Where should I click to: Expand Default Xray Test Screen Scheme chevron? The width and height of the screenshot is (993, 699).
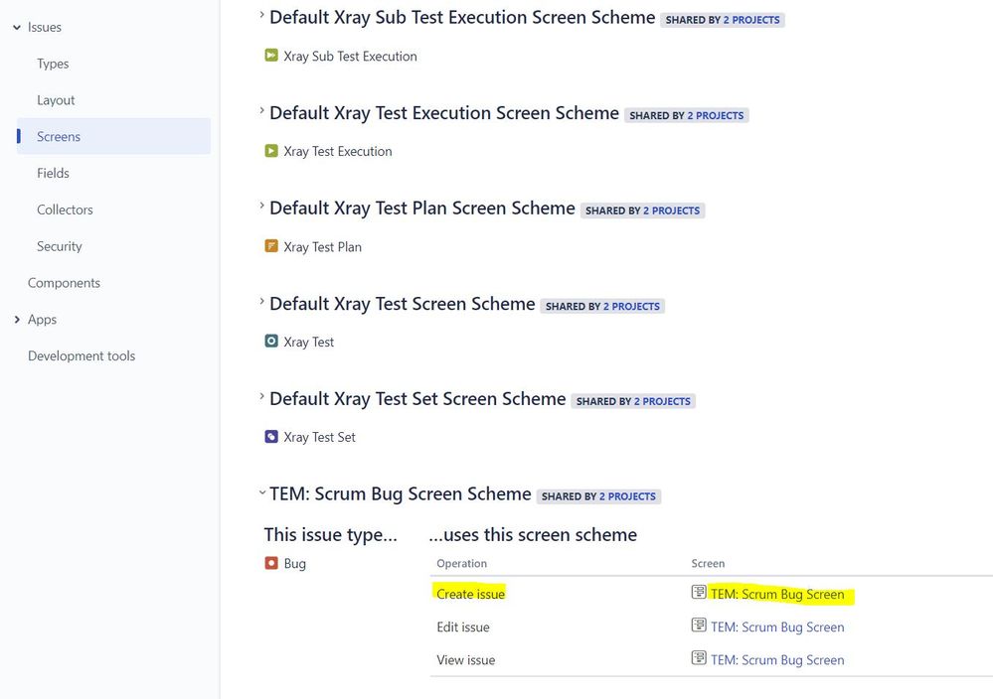click(261, 301)
